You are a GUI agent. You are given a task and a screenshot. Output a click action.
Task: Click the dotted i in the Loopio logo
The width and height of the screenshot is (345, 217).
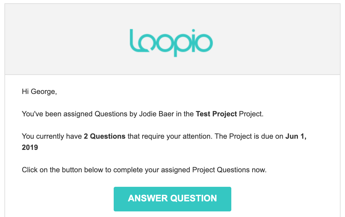pos(194,40)
